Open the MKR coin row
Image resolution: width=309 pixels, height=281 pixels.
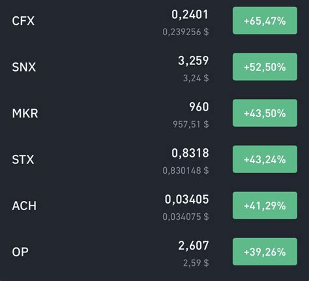154,113
